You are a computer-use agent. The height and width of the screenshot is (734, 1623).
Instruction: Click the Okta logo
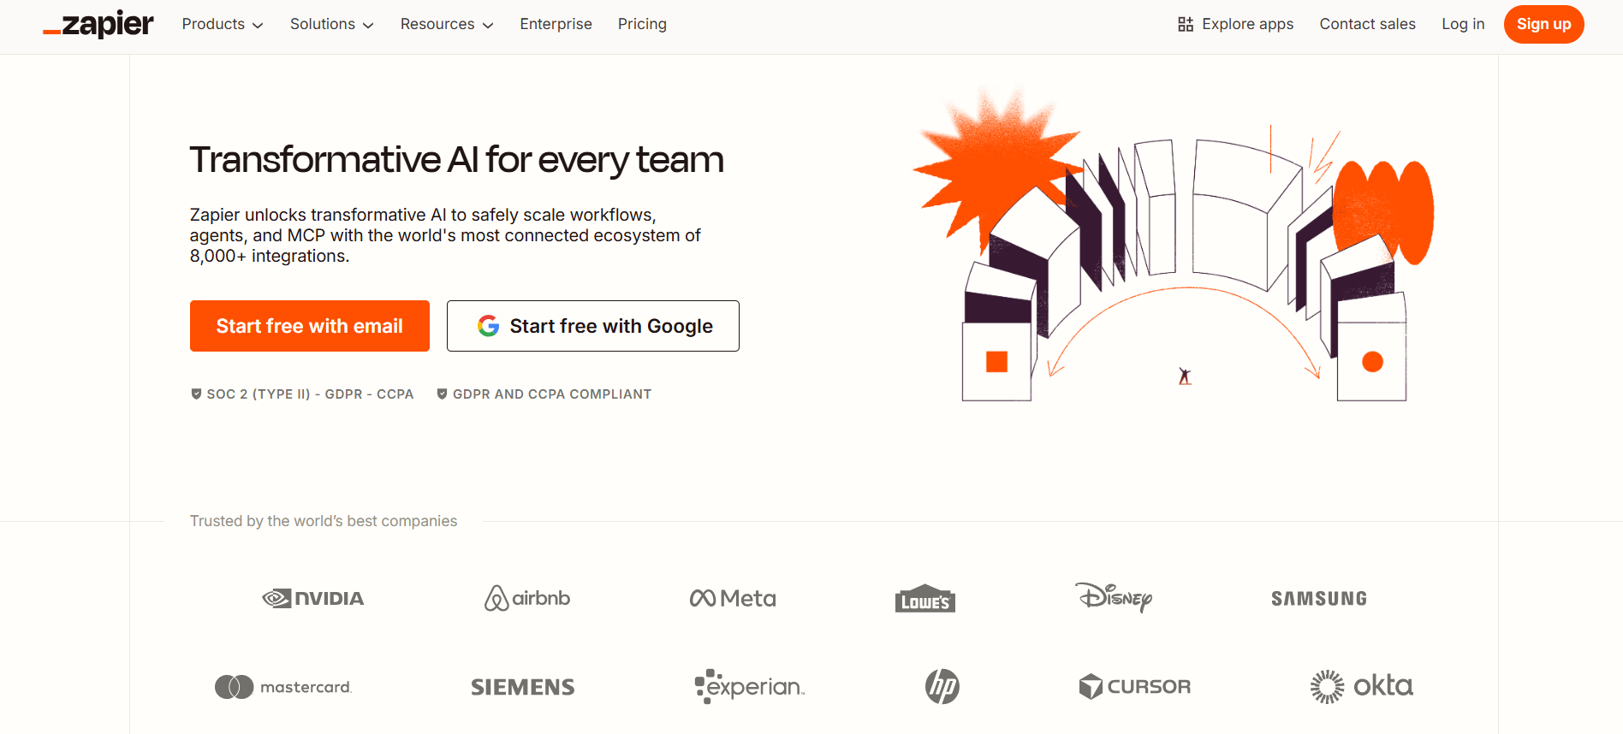click(x=1361, y=686)
